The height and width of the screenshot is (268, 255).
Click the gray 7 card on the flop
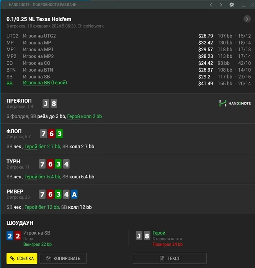tap(43, 134)
